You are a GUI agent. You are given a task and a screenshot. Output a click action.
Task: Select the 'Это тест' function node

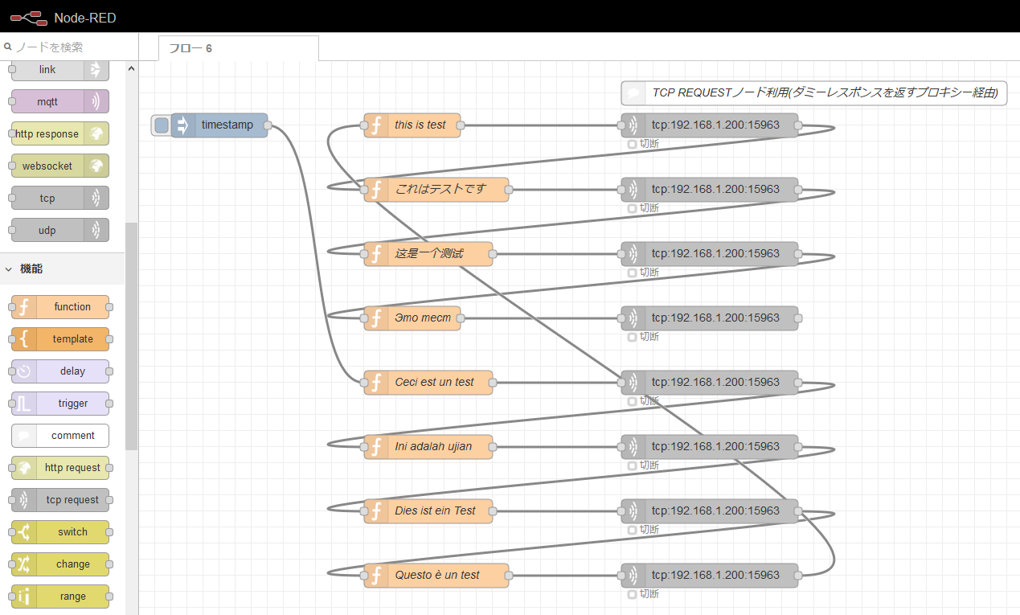click(412, 318)
